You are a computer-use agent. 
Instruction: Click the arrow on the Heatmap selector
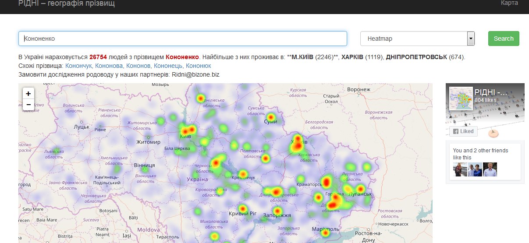point(471,39)
